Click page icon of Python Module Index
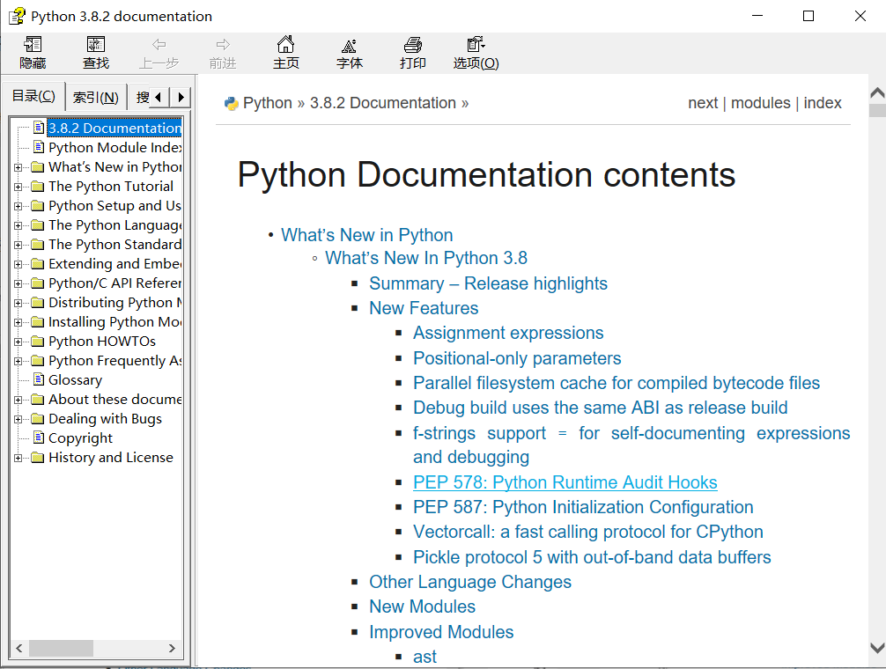Viewport: 886px width, 669px height. point(39,147)
